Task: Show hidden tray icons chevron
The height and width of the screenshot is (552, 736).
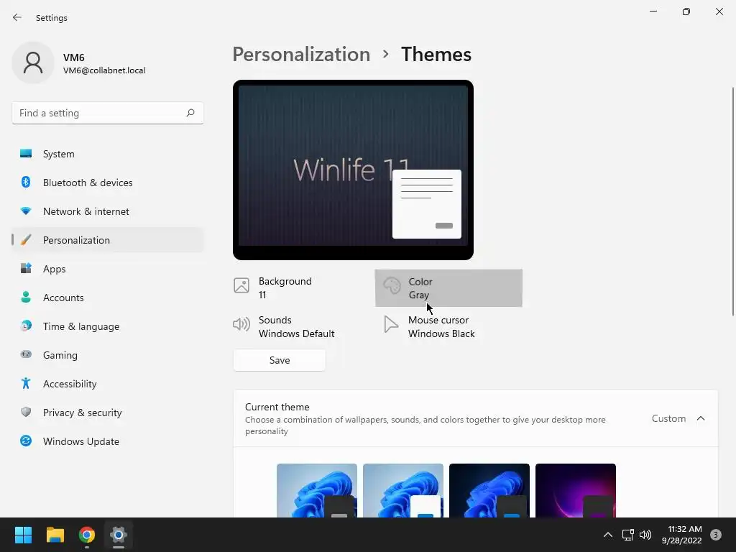Action: tap(608, 535)
